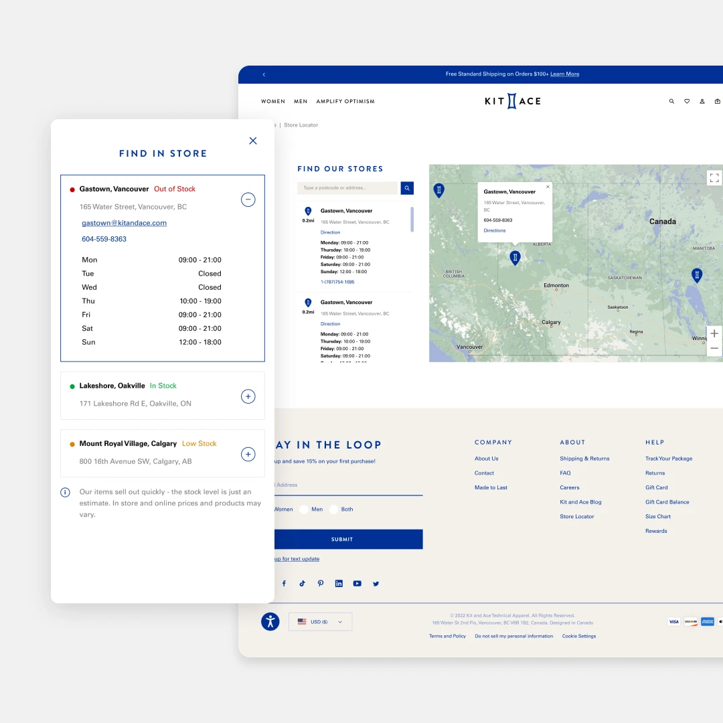The width and height of the screenshot is (723, 723).
Task: Open the AMPLIFY OPTIMISM menu
Action: click(x=345, y=102)
